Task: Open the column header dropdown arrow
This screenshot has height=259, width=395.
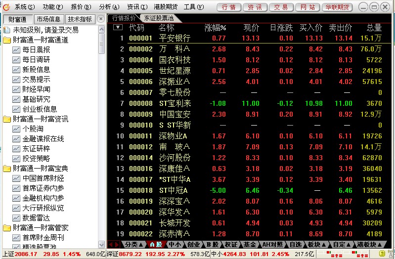Action: [x=118, y=27]
